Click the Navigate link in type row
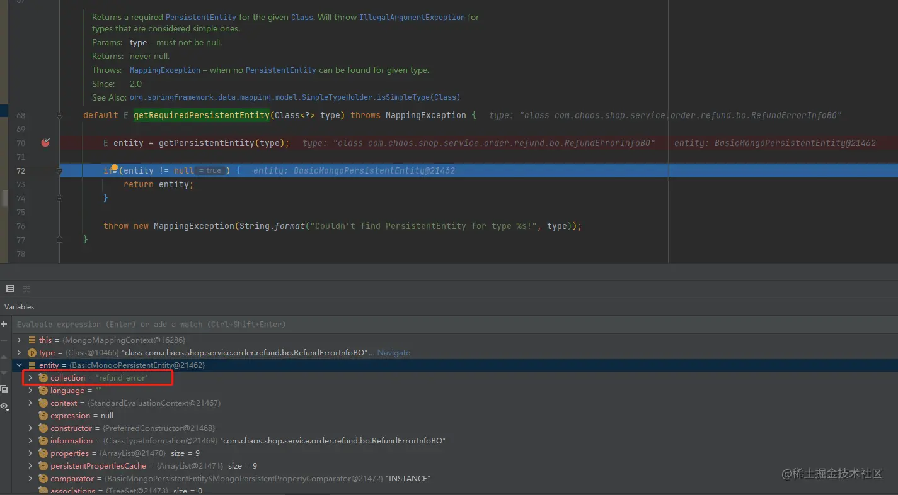 pos(393,353)
